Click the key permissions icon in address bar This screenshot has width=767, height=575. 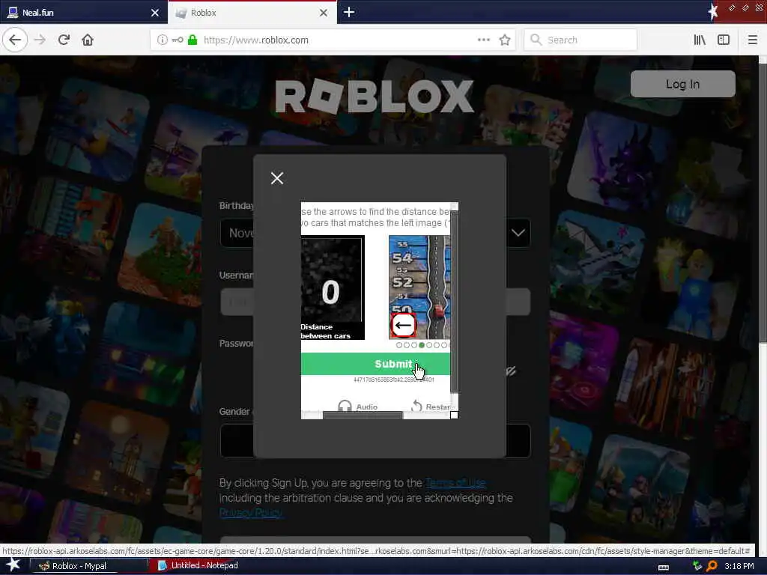click(178, 40)
